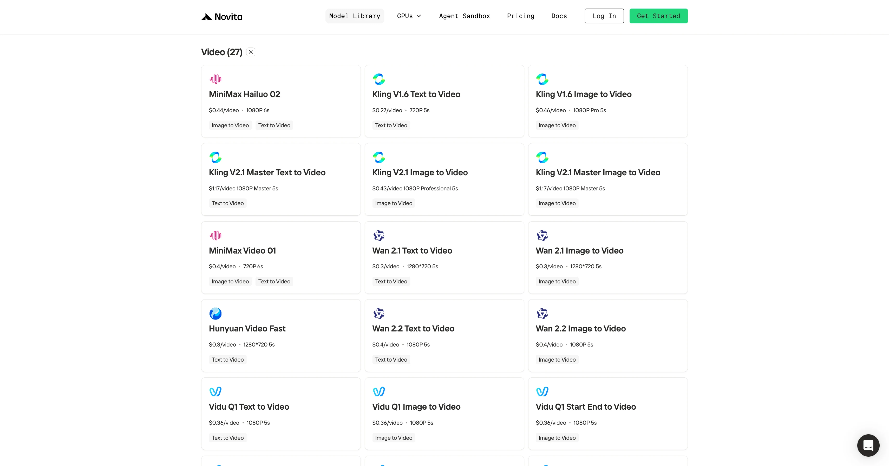889x466 pixels.
Task: Click the $0.44/video price on MiniMax Hailuo 02
Action: [224, 110]
